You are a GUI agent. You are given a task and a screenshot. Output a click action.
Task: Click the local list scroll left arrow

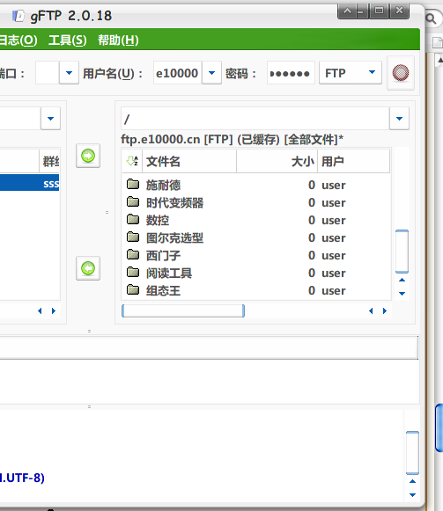pos(40,310)
